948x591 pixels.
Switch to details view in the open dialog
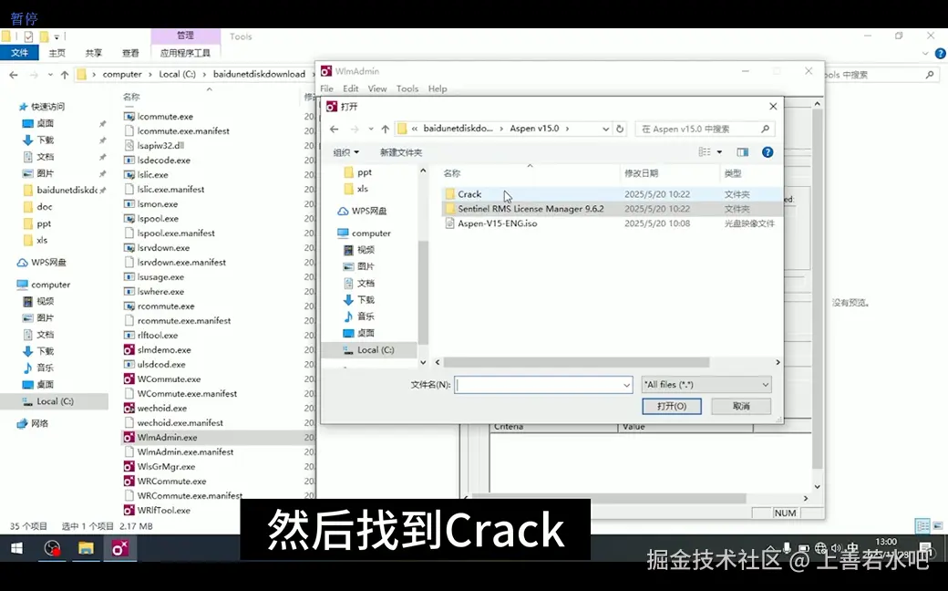click(x=705, y=152)
